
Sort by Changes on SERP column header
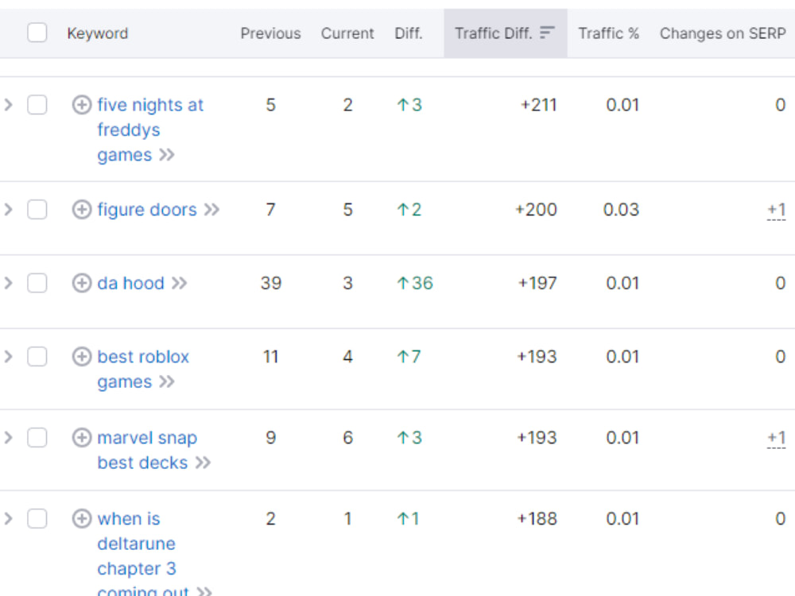click(x=723, y=33)
